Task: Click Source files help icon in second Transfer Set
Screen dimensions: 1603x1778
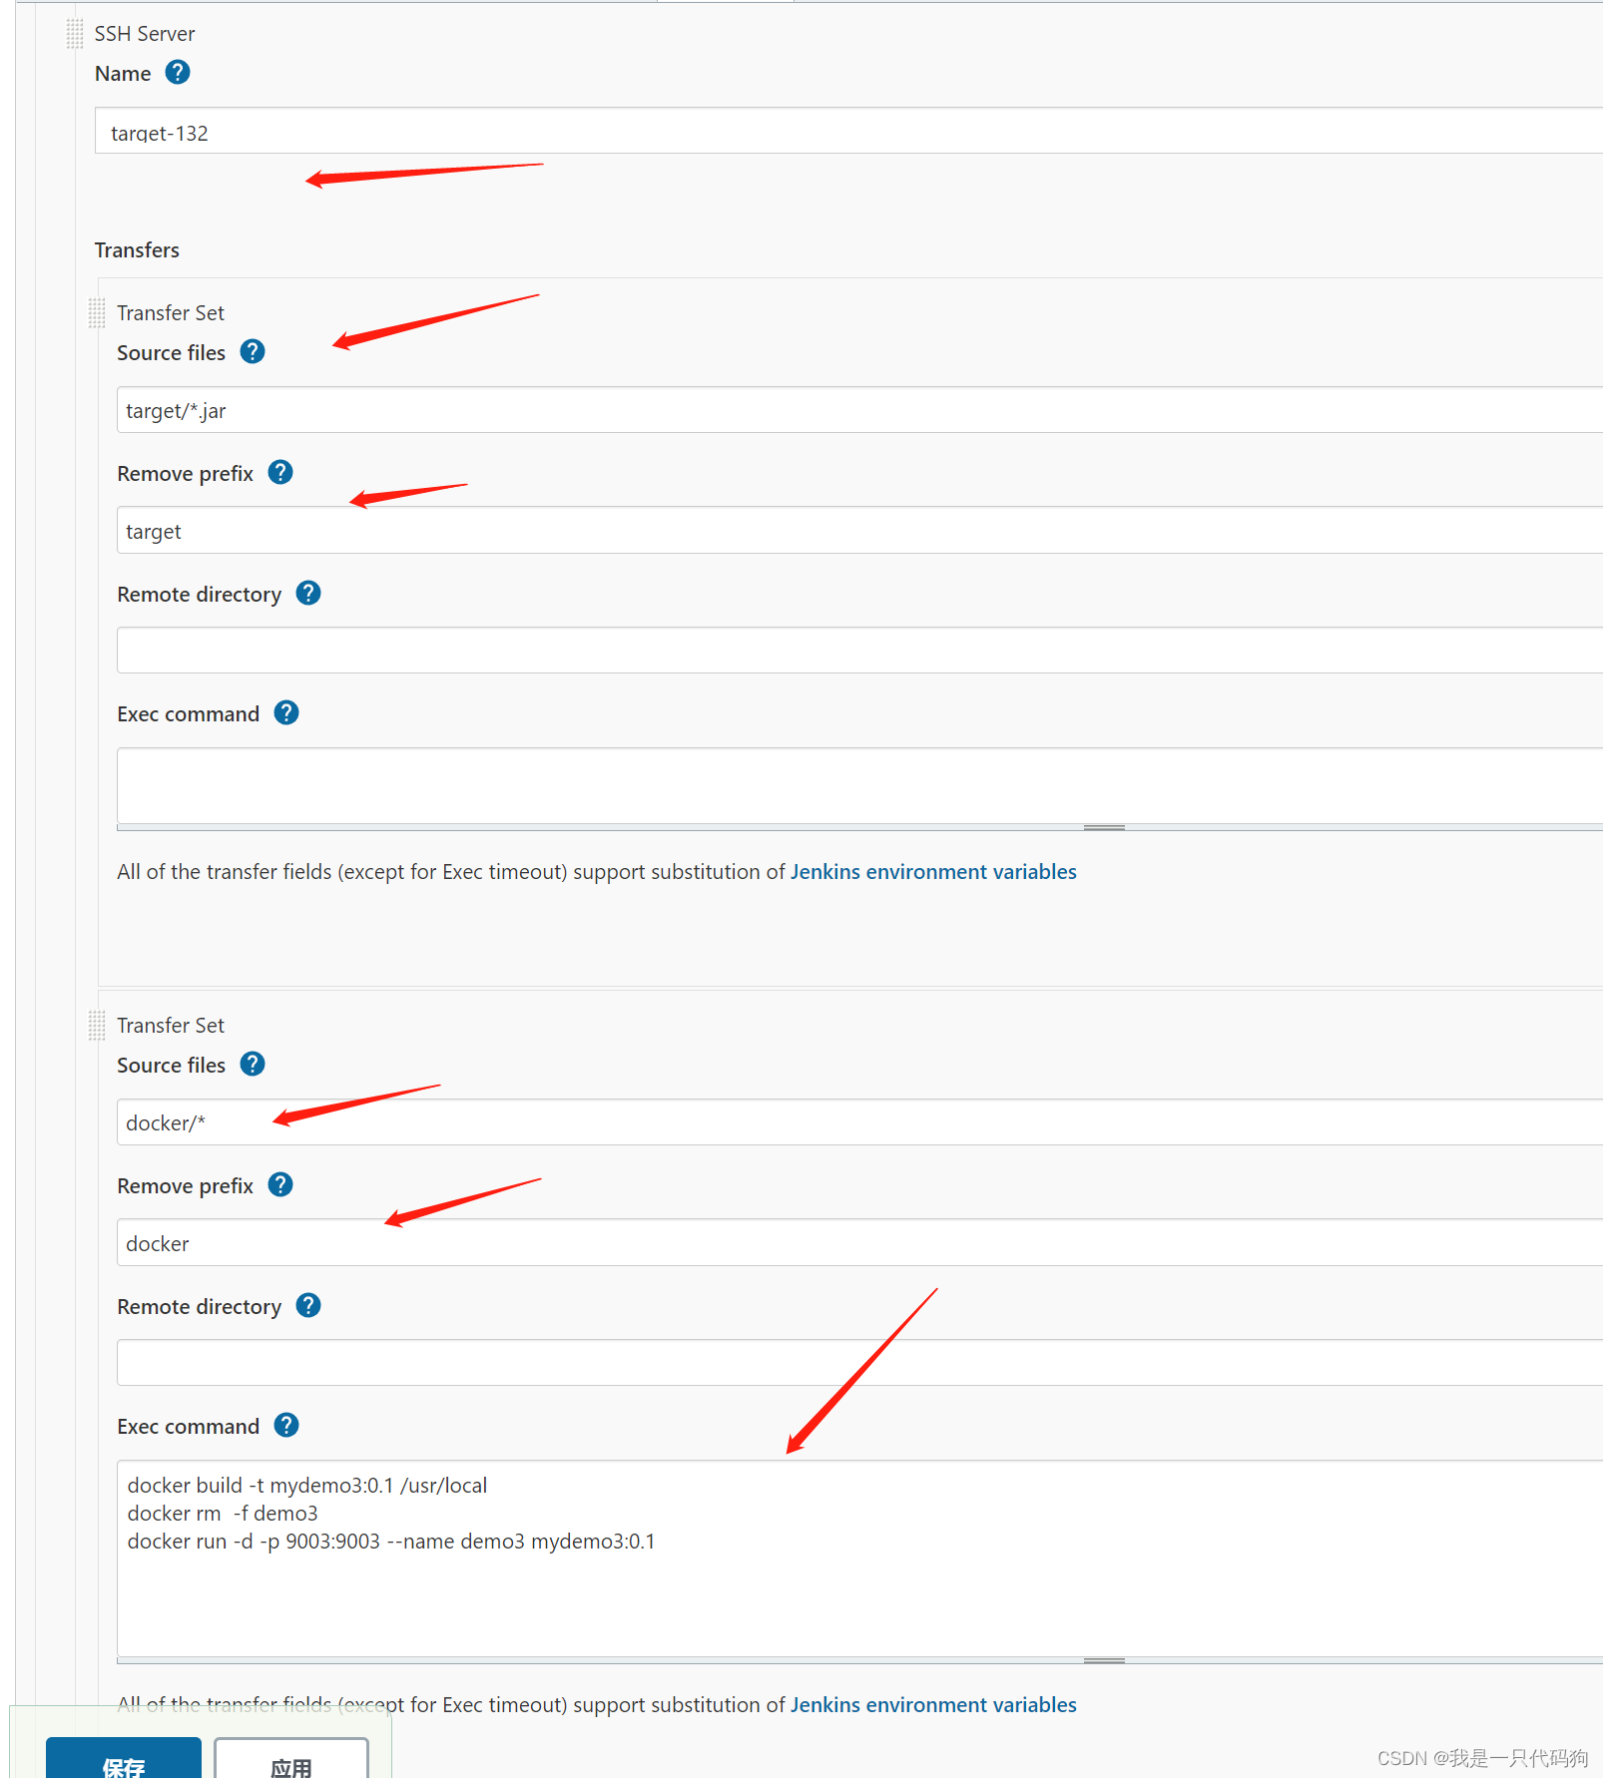Action: [x=252, y=1064]
